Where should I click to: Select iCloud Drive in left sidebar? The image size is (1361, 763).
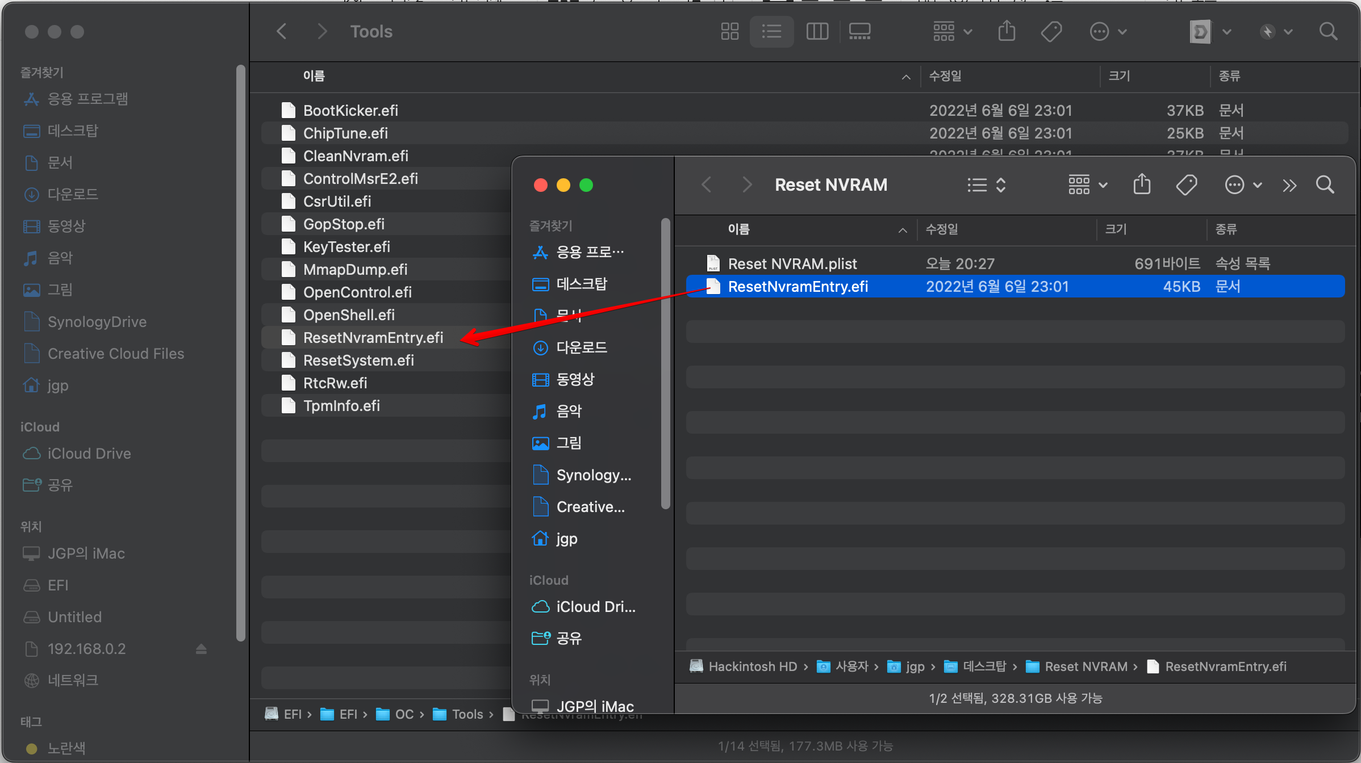[89, 454]
